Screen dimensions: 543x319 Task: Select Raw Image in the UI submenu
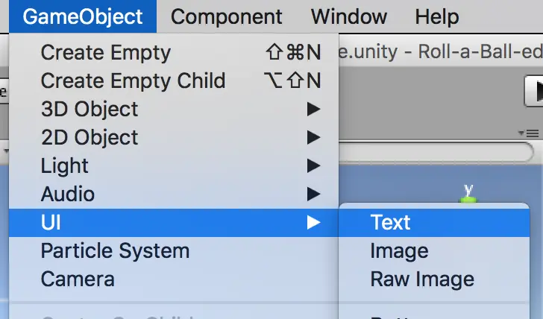(x=434, y=279)
